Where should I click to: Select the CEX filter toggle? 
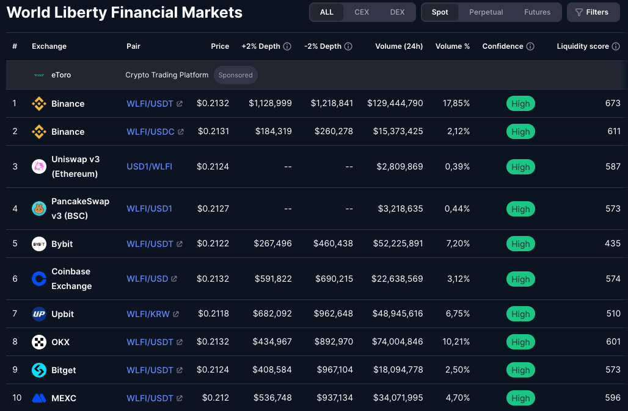(x=362, y=12)
